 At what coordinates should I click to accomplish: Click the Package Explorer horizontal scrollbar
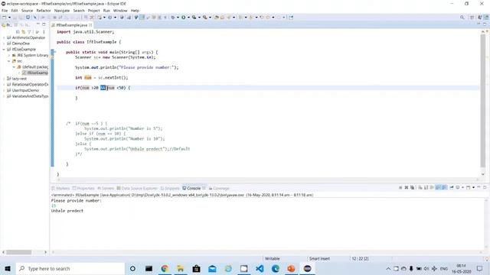[18, 252]
